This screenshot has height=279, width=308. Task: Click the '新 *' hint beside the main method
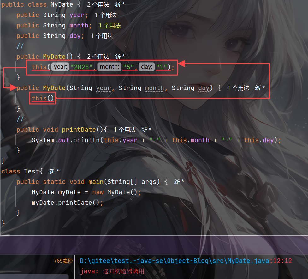[179, 182]
